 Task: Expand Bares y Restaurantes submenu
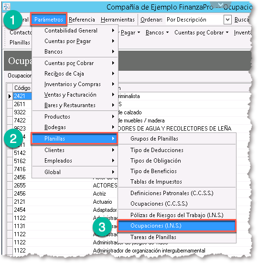[x=75, y=105]
